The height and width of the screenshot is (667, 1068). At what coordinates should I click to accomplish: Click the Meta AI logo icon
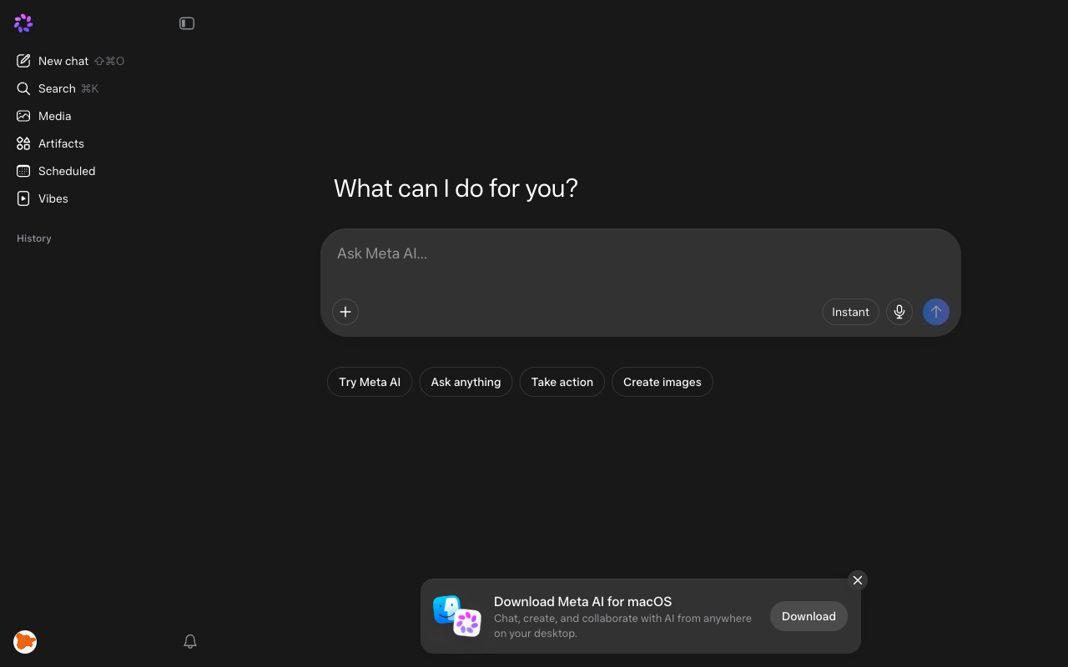[23, 23]
